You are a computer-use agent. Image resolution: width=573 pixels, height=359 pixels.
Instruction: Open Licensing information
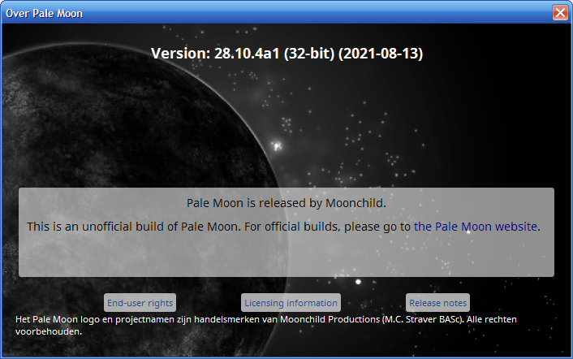point(291,303)
